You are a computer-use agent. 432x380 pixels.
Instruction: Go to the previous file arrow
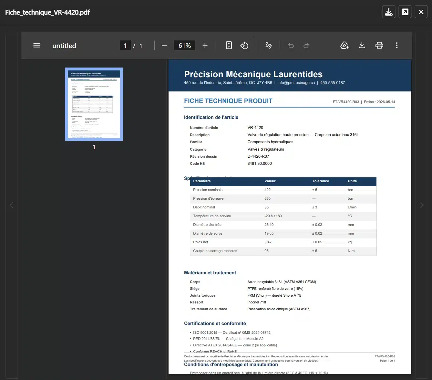pos(12,205)
